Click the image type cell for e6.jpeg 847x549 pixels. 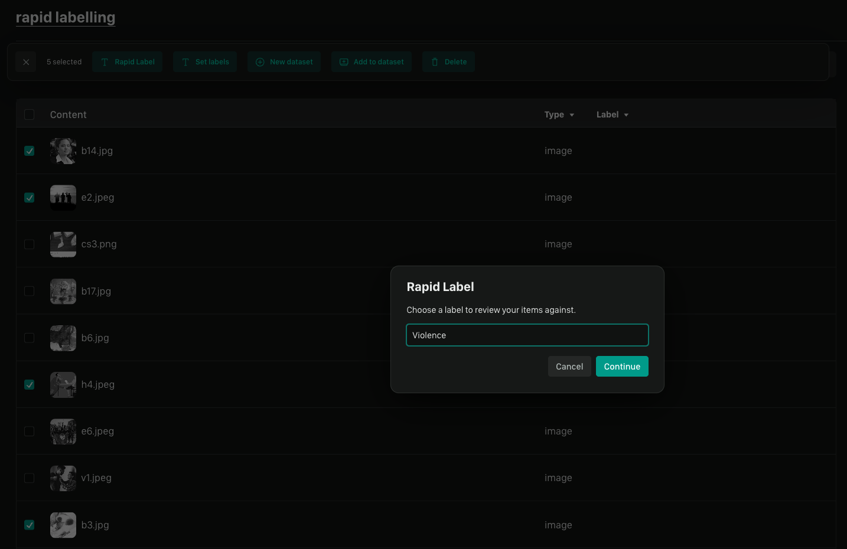558,432
